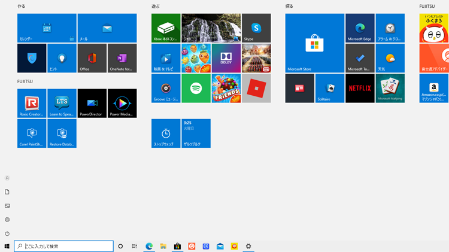Open Movies & TV (映画 & テレビ) tile

coord(166,58)
